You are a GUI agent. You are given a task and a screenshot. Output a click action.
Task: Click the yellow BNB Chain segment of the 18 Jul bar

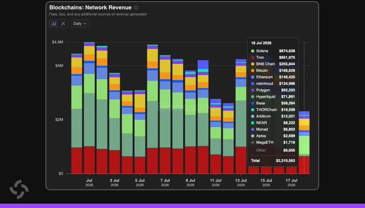pyautogui.click(x=304, y=122)
